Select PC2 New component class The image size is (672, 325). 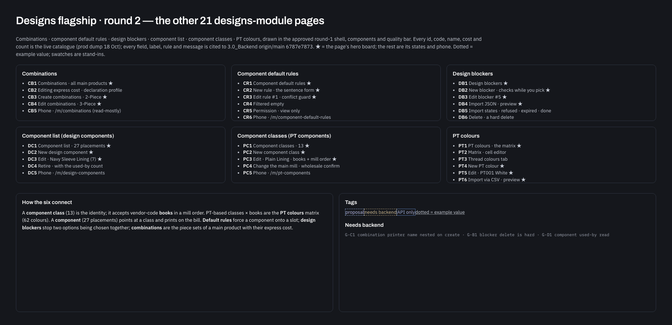[x=274, y=152]
